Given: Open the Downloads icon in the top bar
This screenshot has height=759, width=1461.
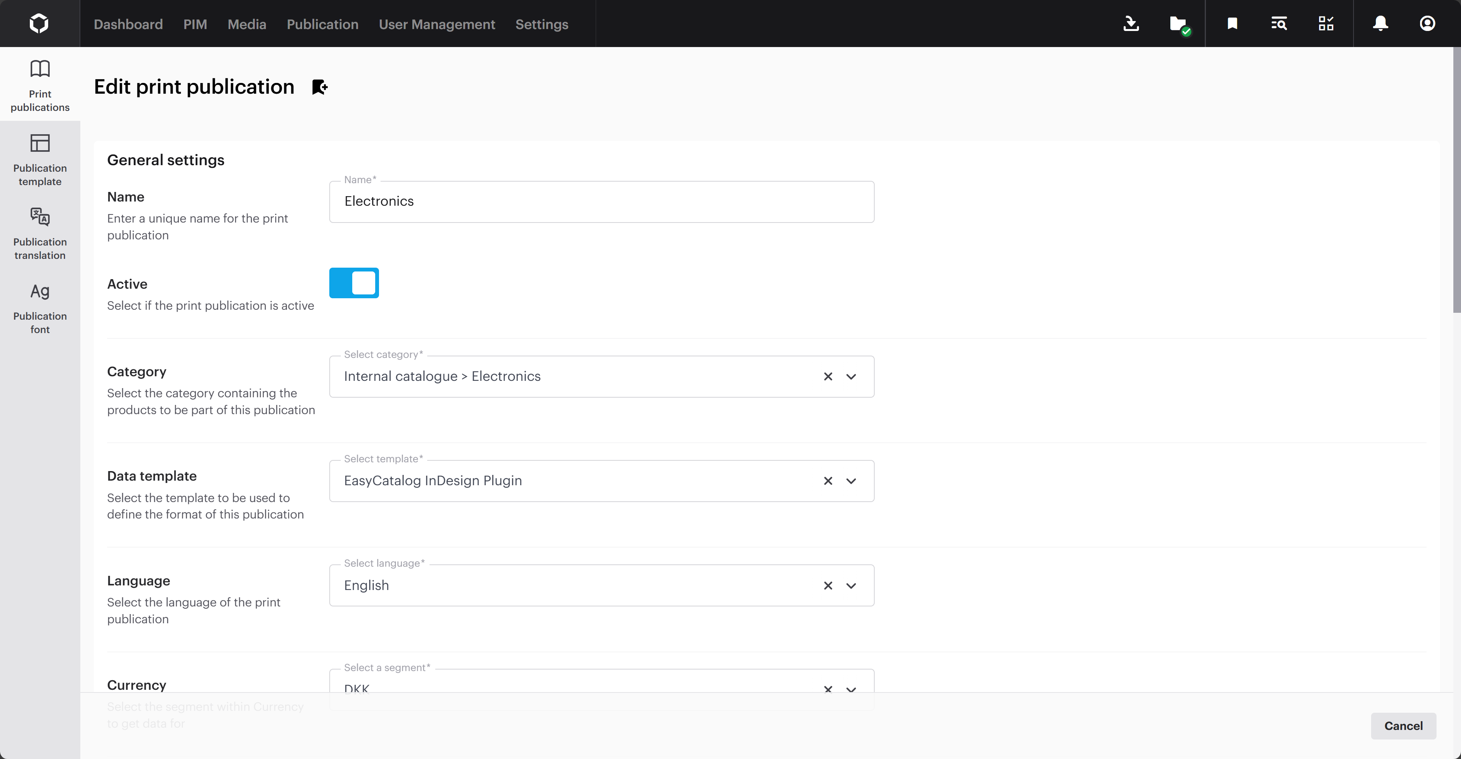Looking at the screenshot, I should pos(1131,23).
